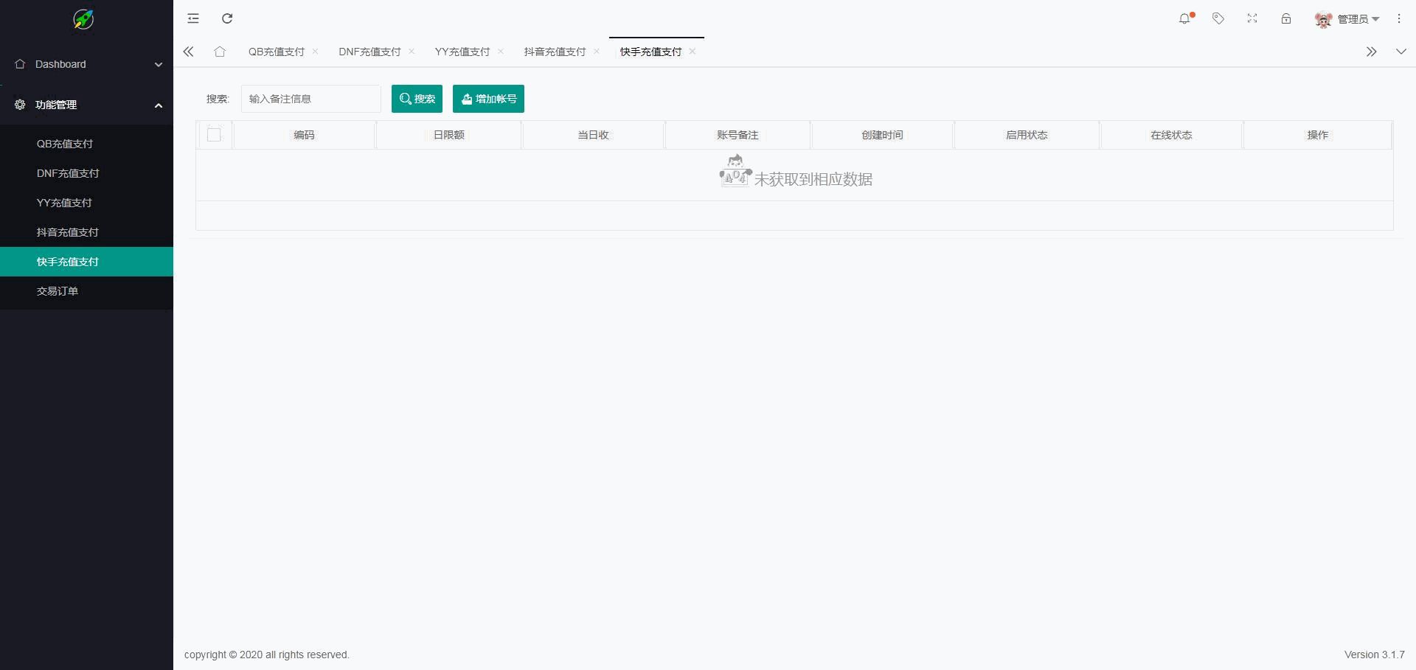Expand the Dashboard sidebar menu
The image size is (1416, 670).
coord(86,64)
